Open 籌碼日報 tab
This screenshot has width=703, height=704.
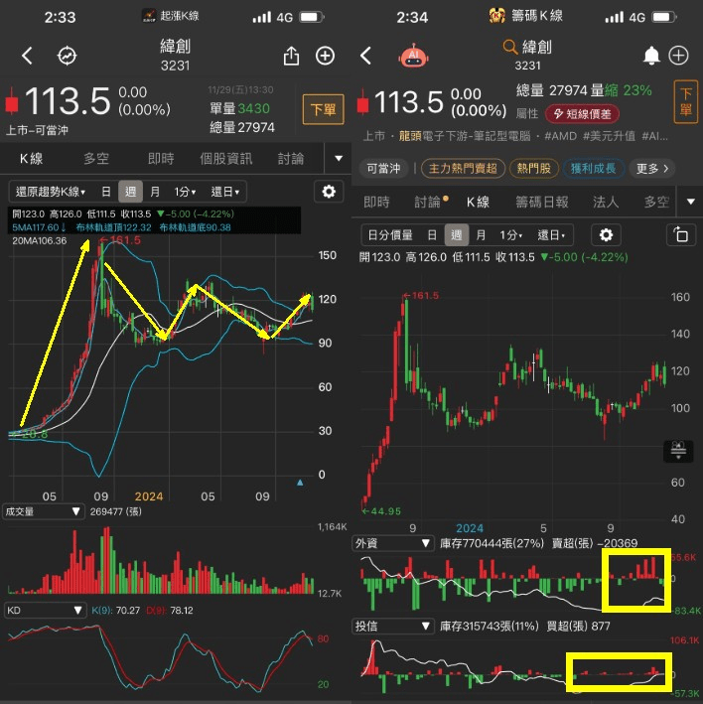[x=542, y=202]
